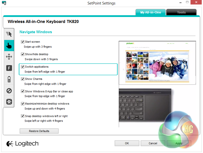Open the pointer settings sidebar icon
This screenshot has height=153, width=203.
[x=9, y=34]
